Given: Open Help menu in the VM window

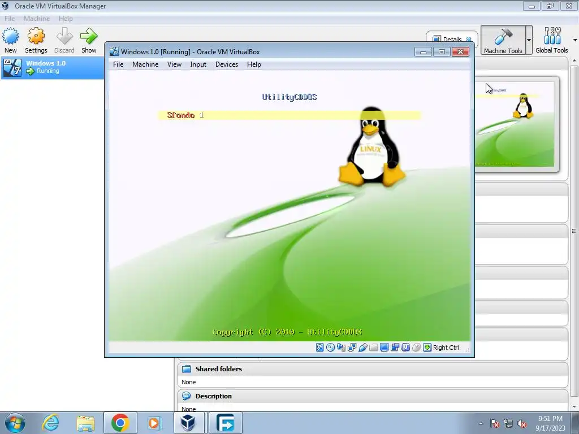Looking at the screenshot, I should (254, 64).
